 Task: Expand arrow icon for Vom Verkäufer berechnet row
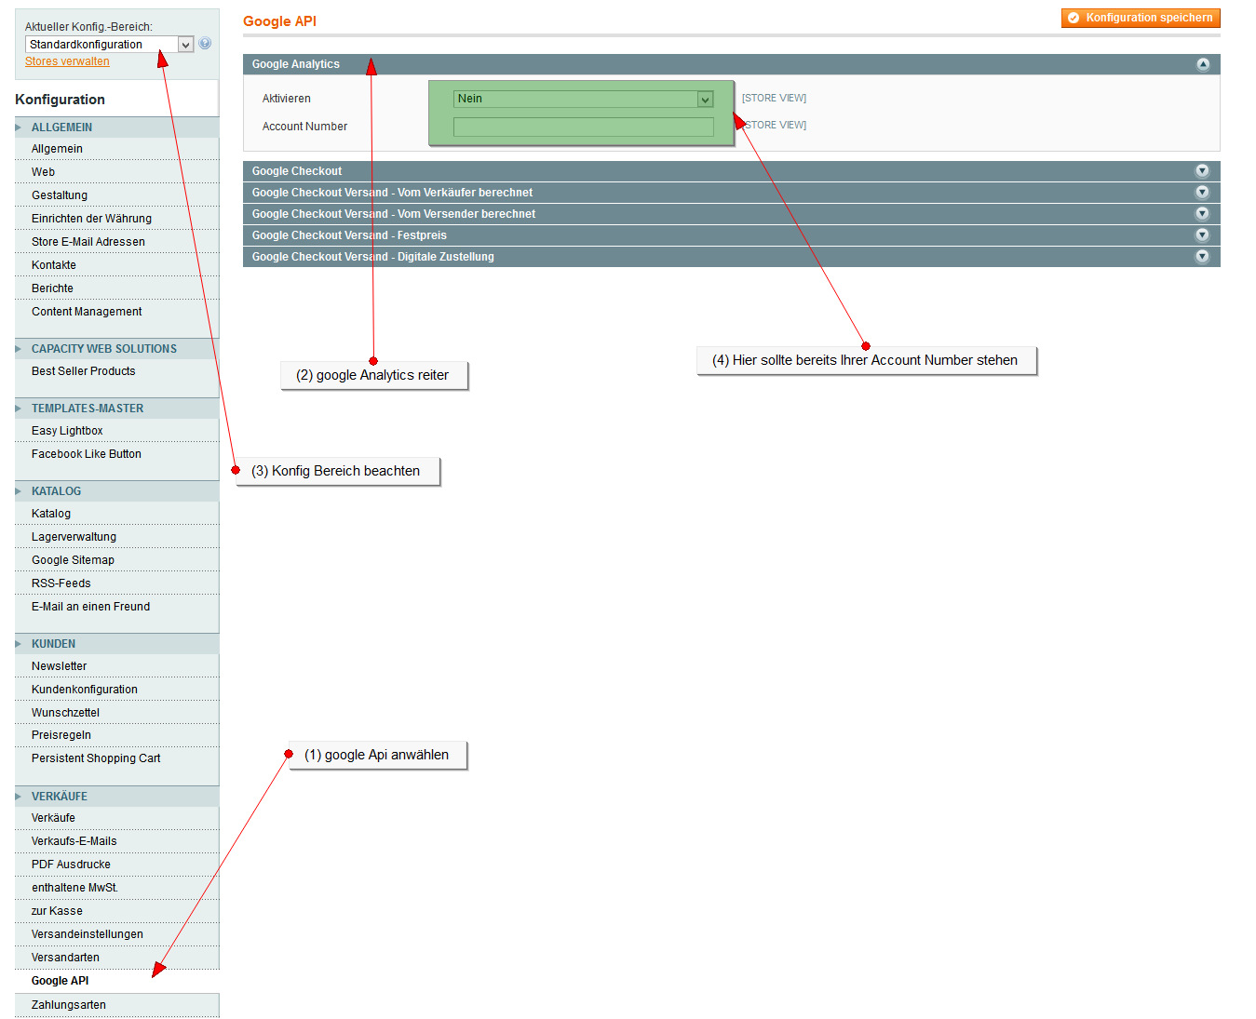[x=1202, y=192]
